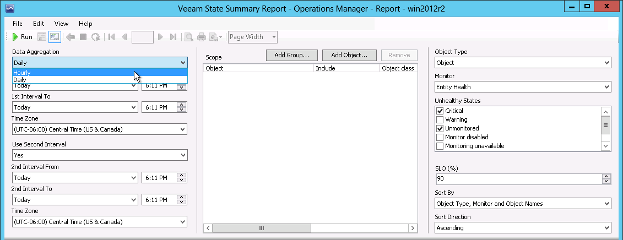Click the 2nd Interval From time field
623x240 pixels.
click(159, 178)
